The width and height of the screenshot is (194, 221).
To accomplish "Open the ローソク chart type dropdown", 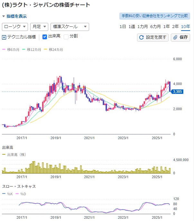I will point(15,27).
